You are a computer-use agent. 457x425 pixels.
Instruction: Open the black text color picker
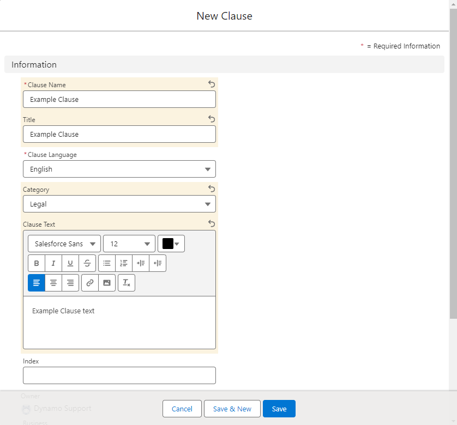tap(171, 244)
